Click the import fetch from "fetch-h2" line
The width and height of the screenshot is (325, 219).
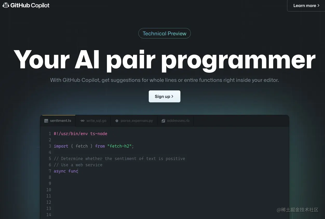pos(94,146)
